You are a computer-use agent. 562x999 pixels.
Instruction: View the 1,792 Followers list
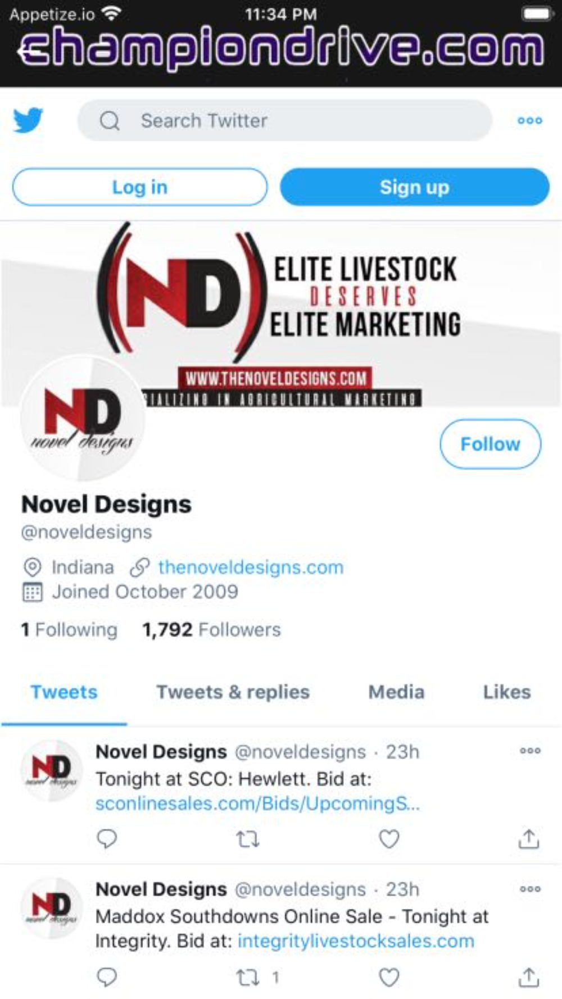click(211, 630)
